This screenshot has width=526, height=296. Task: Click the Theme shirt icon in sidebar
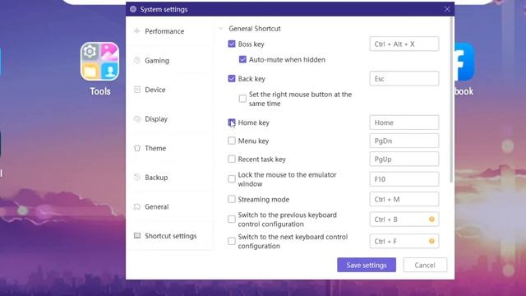137,148
